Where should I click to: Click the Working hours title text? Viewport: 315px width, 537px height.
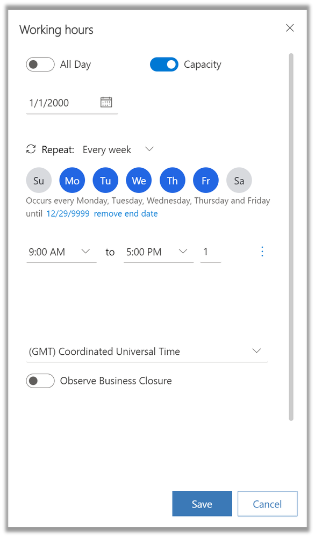tap(56, 30)
